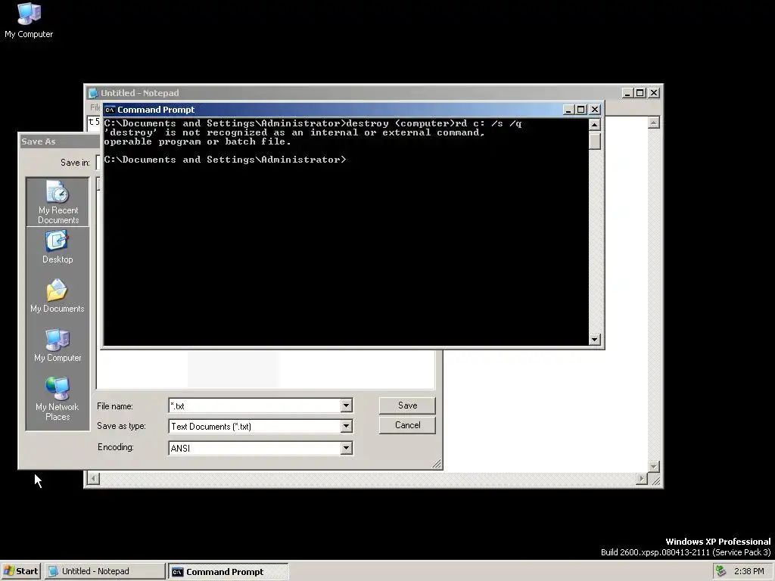Switch to Untitled - Notepad taskbar button
The image size is (775, 581).
(104, 571)
